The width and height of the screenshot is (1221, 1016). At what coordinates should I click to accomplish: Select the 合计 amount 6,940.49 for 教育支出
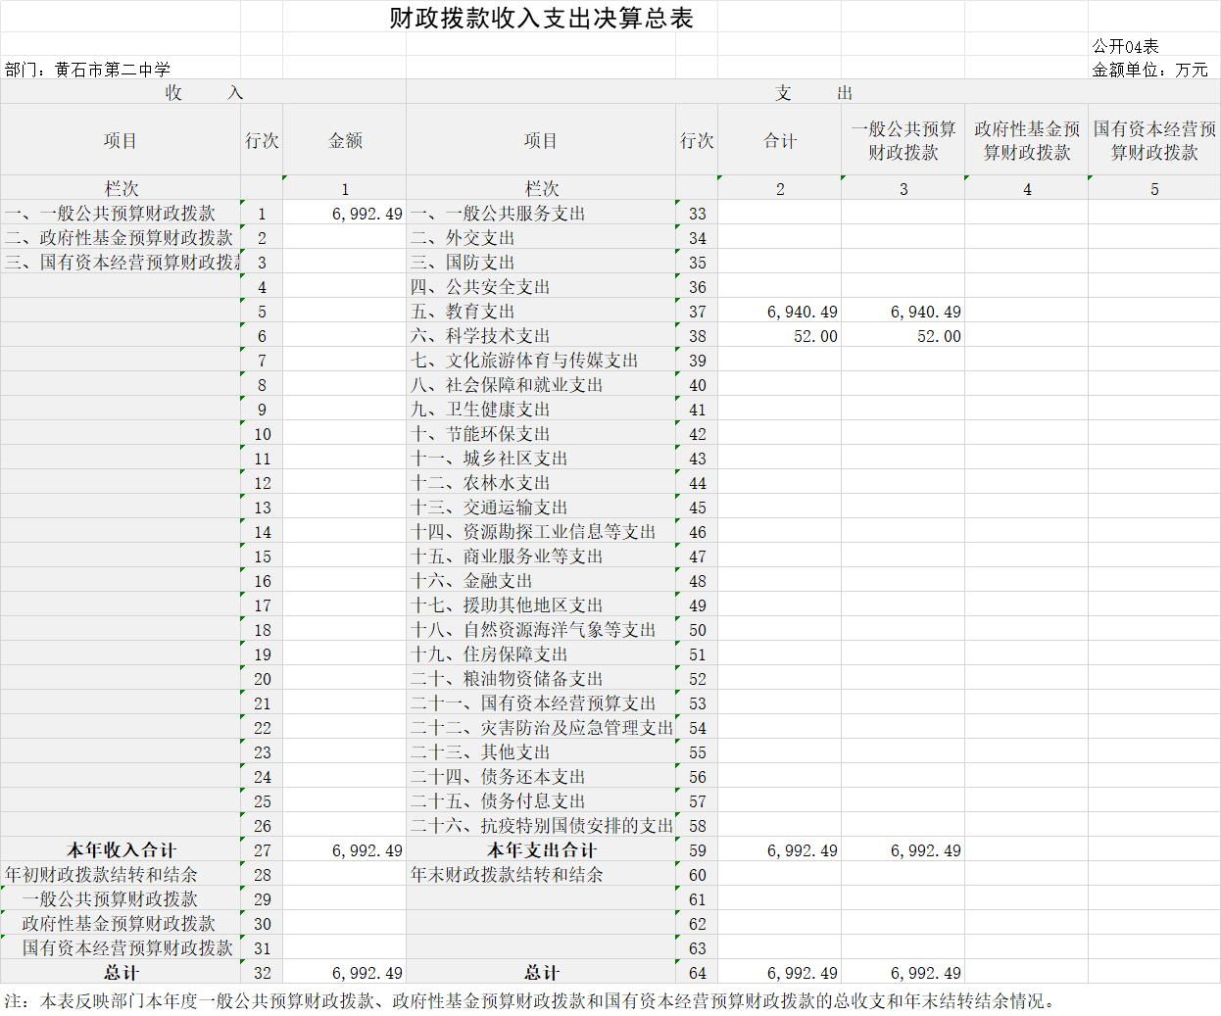point(802,312)
